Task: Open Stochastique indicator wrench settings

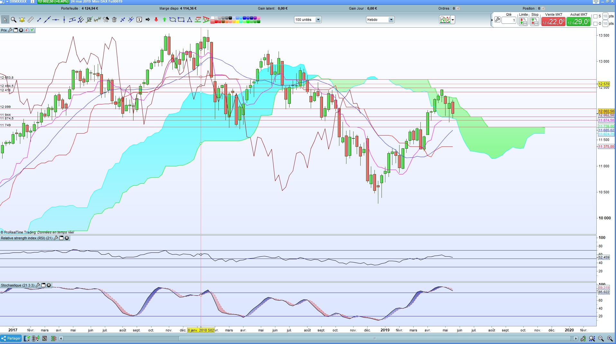Action: (x=38, y=285)
